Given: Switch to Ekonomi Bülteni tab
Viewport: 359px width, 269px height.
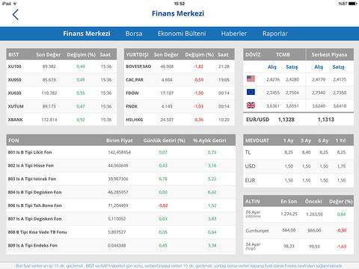Looking at the screenshot, I should click(182, 34).
